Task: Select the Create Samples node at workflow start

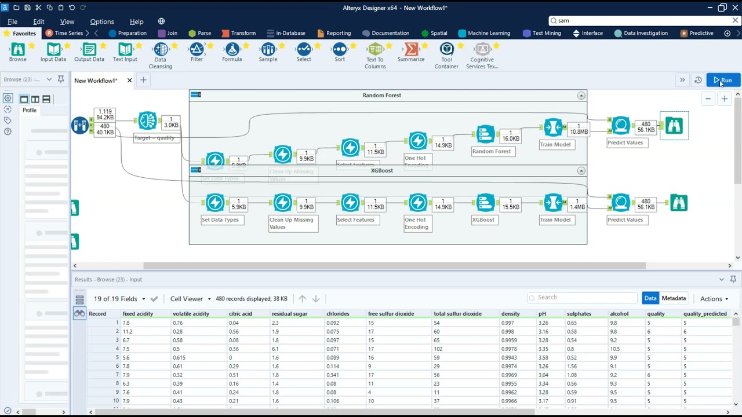Action: [80, 125]
